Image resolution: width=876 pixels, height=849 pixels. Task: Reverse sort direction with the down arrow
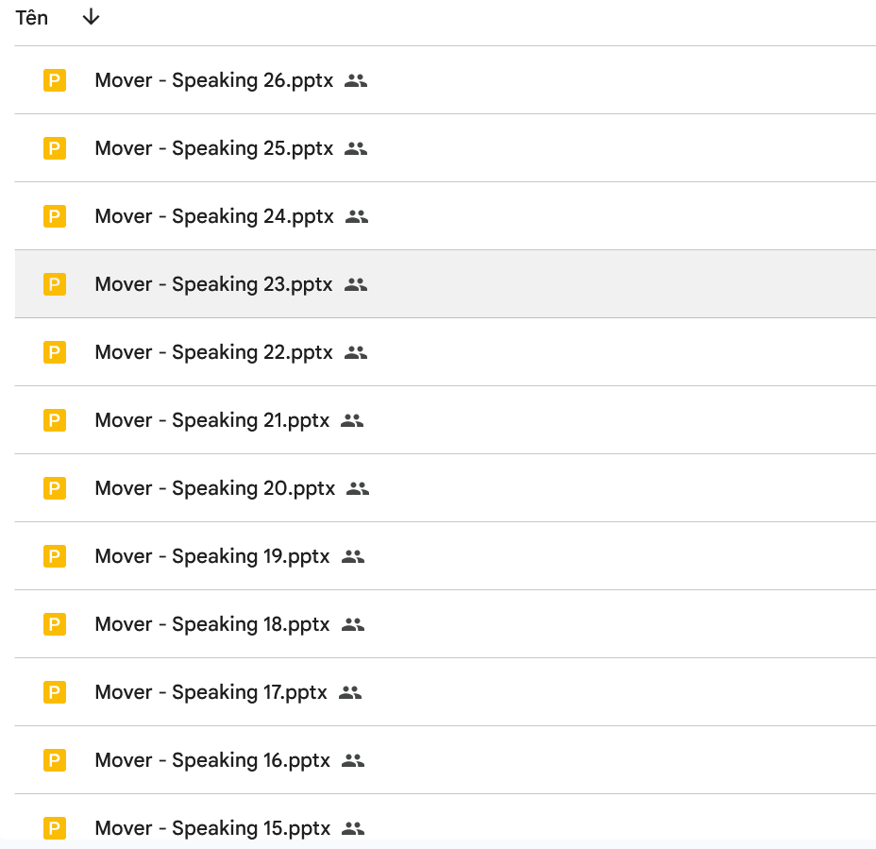(91, 18)
